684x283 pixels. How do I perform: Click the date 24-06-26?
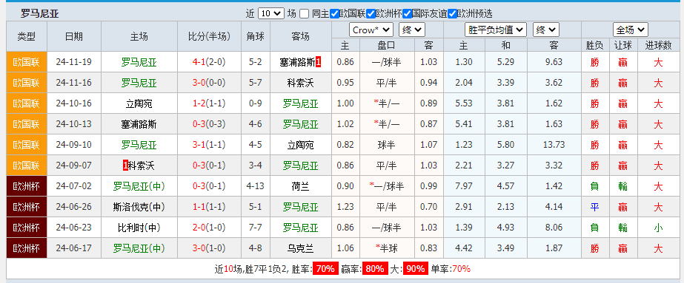point(73,206)
